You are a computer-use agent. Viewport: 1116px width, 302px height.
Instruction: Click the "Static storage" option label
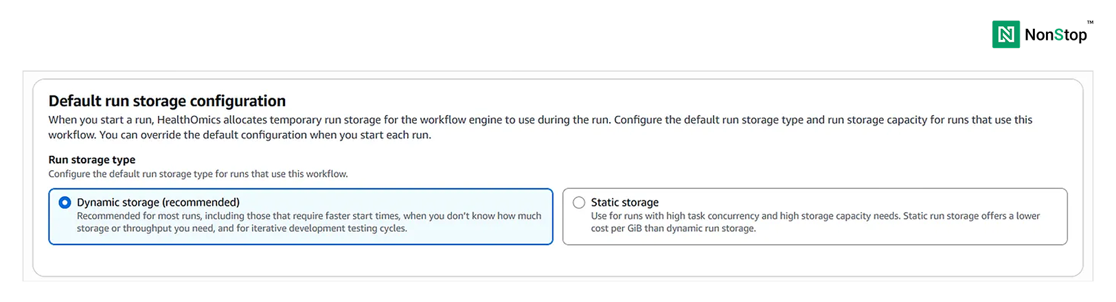point(624,202)
